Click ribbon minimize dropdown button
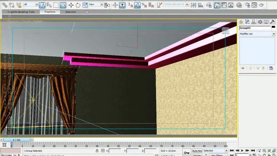This screenshot has height=156, width=277. coord(87,12)
